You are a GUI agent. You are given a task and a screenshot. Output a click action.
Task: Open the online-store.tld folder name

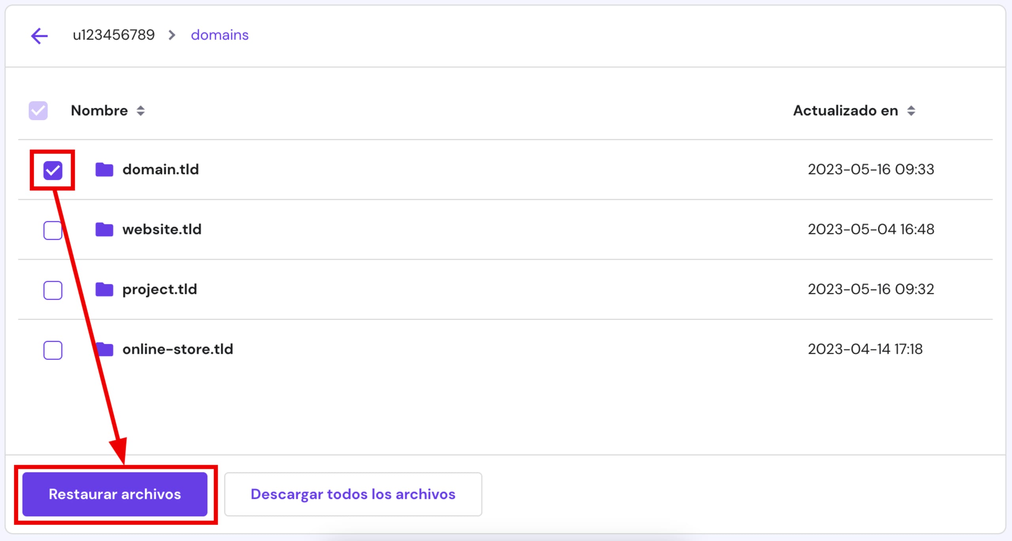(x=177, y=349)
